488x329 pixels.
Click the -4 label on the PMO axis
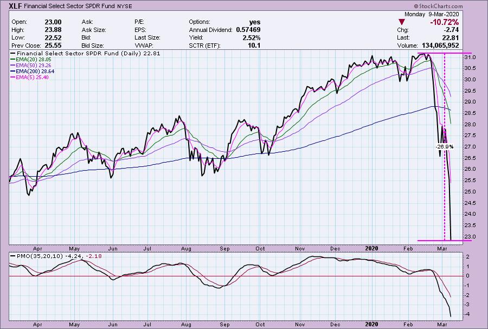pyautogui.click(x=467, y=314)
